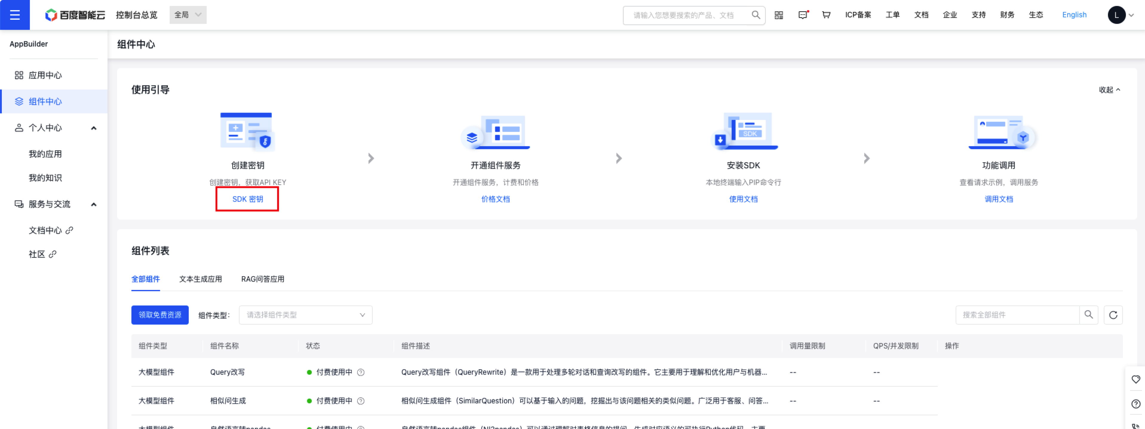The width and height of the screenshot is (1145, 429).
Task: Go to 我的知识 in sidebar
Action: point(45,178)
